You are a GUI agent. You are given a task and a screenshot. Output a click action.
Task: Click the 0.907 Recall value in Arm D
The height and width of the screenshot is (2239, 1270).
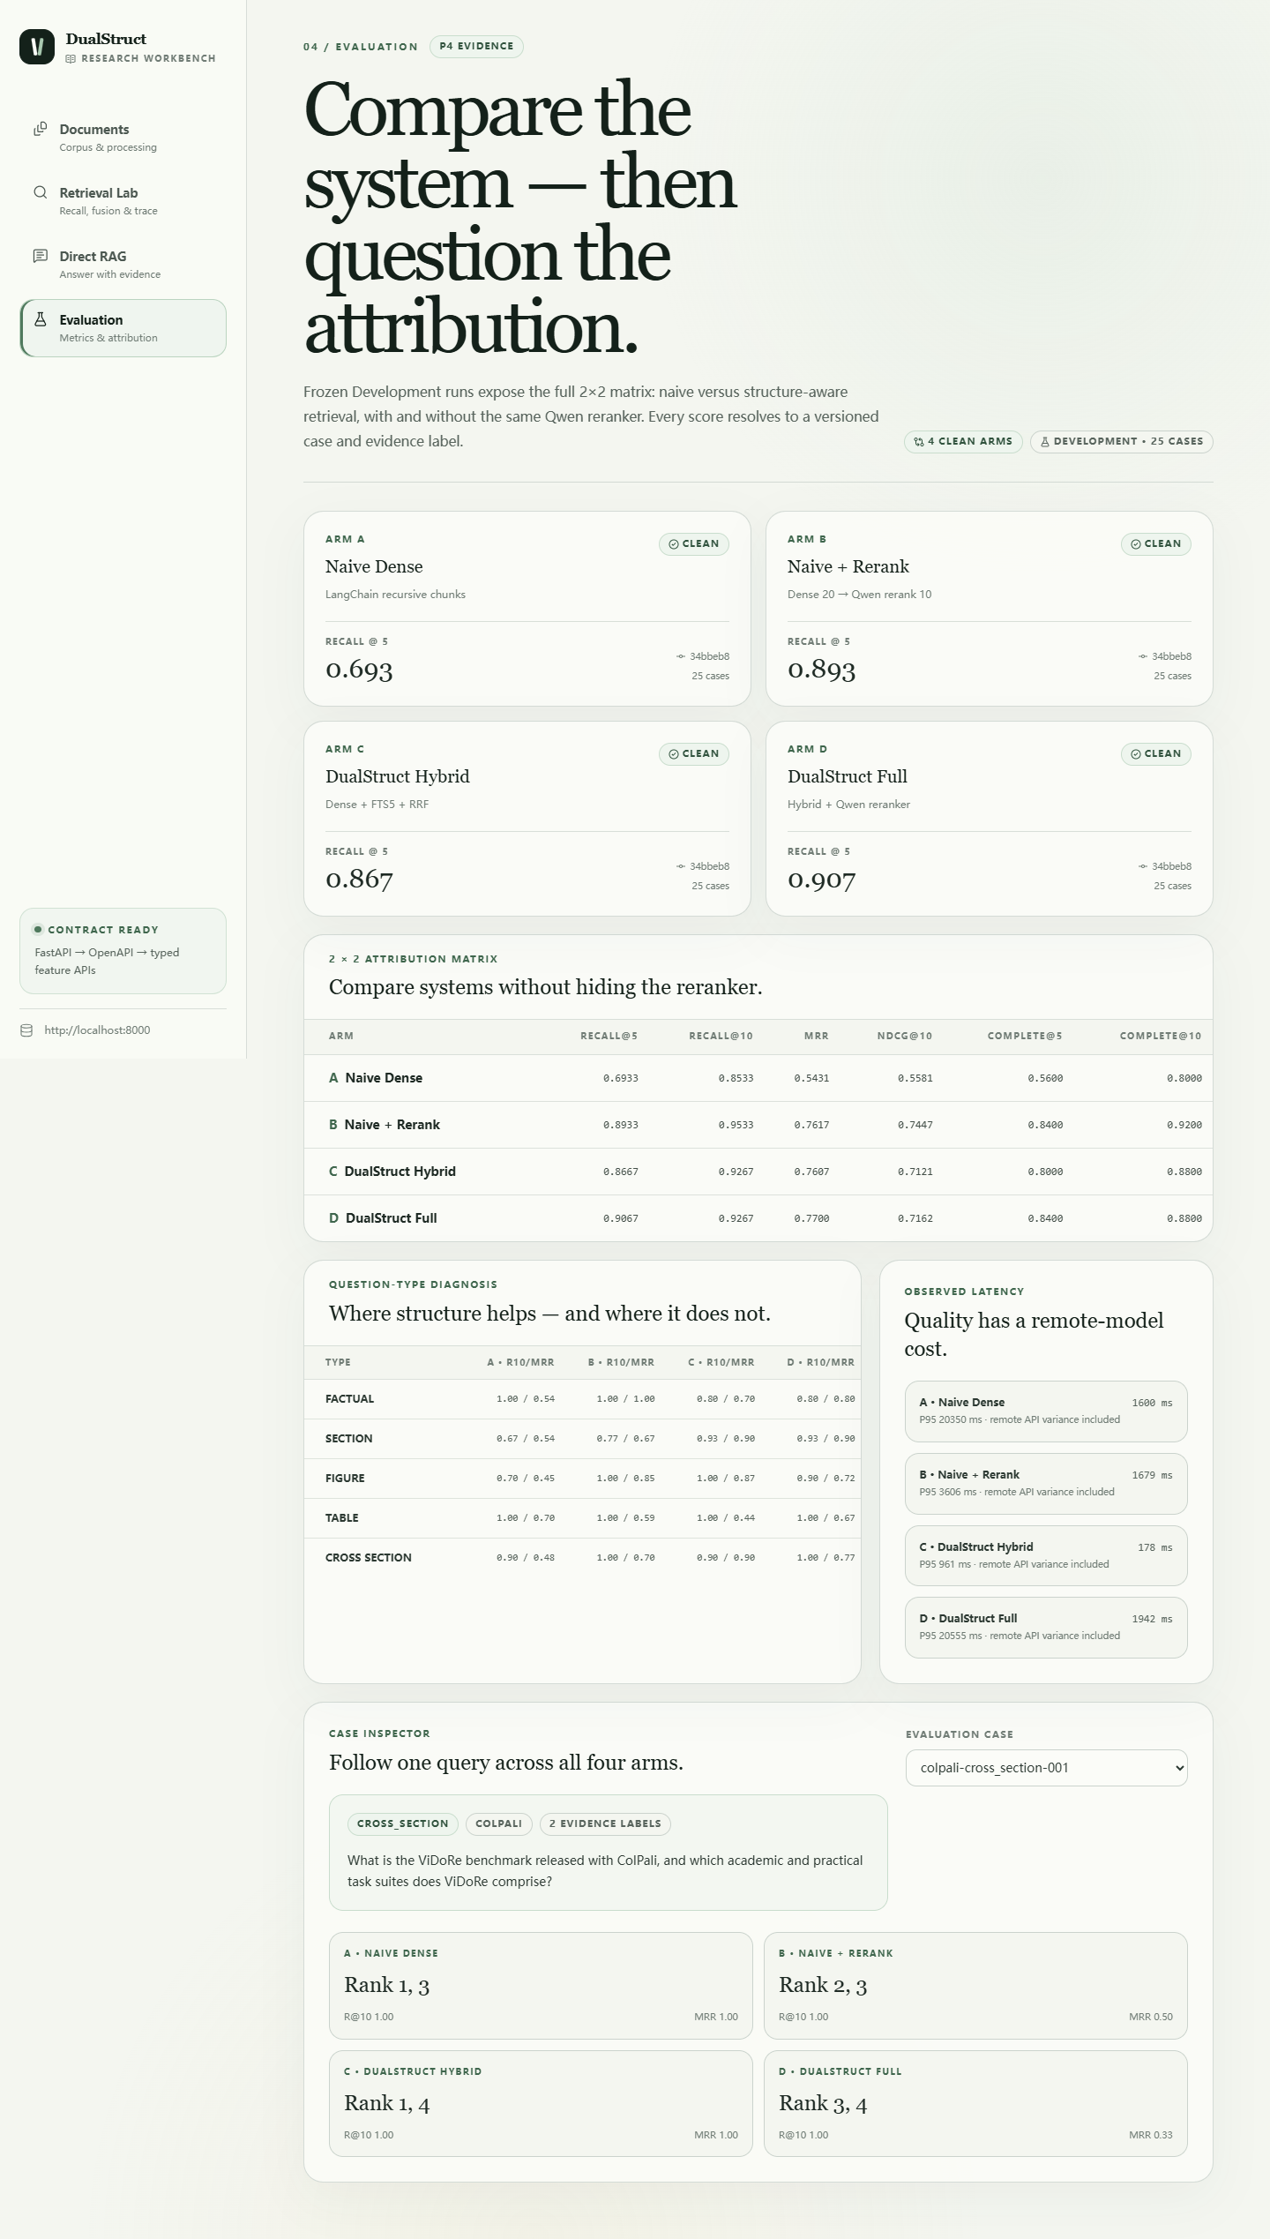tap(821, 880)
